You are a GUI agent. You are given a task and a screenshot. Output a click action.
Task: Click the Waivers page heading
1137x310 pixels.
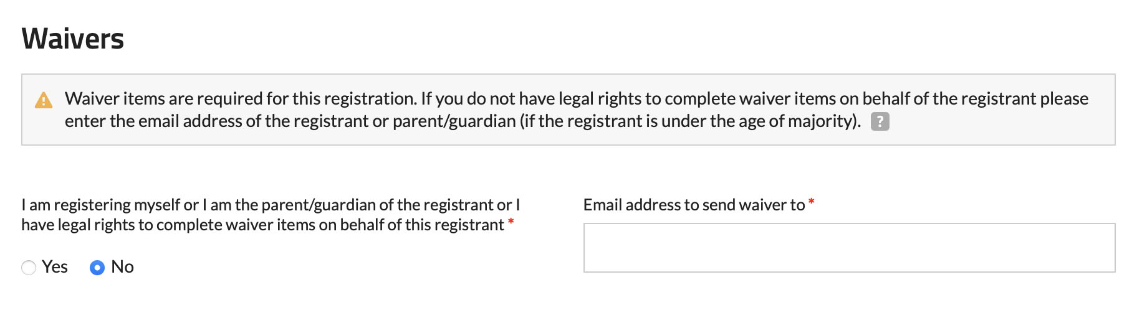coord(73,39)
